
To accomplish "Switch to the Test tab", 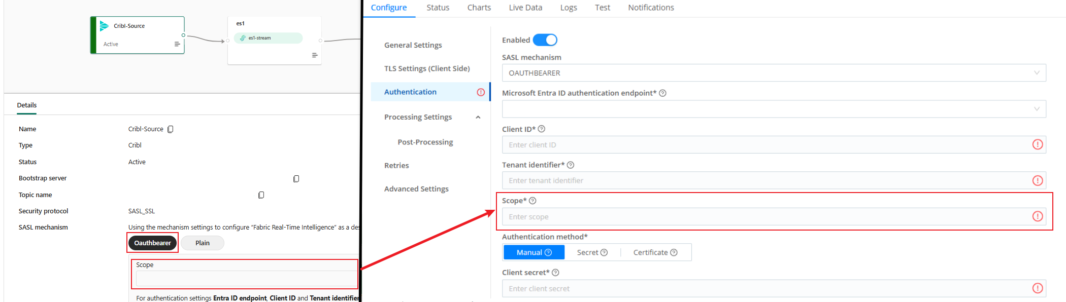I will coord(603,8).
